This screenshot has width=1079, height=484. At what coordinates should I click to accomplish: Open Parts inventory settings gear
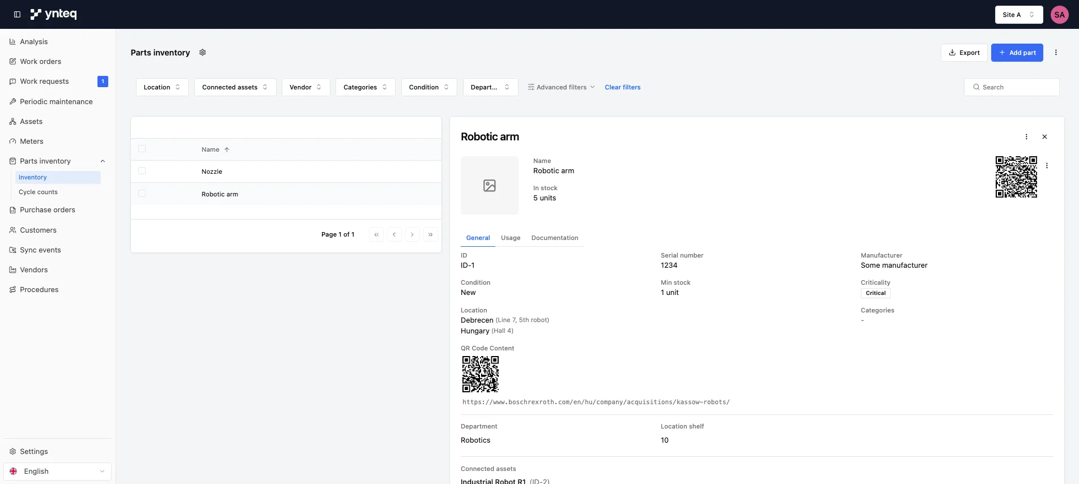pos(202,53)
